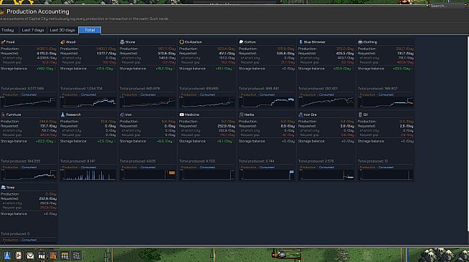Screen dimensions: 469x262
Task: Open messages with the envelope icon
Action: (x=30, y=256)
